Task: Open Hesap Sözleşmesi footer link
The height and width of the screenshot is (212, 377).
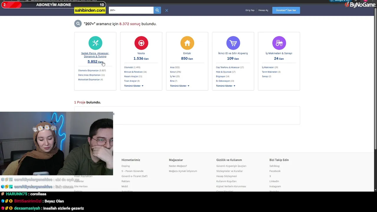Action: 226,176
